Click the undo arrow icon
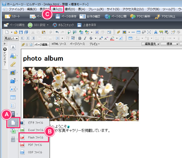 click(x=57, y=32)
